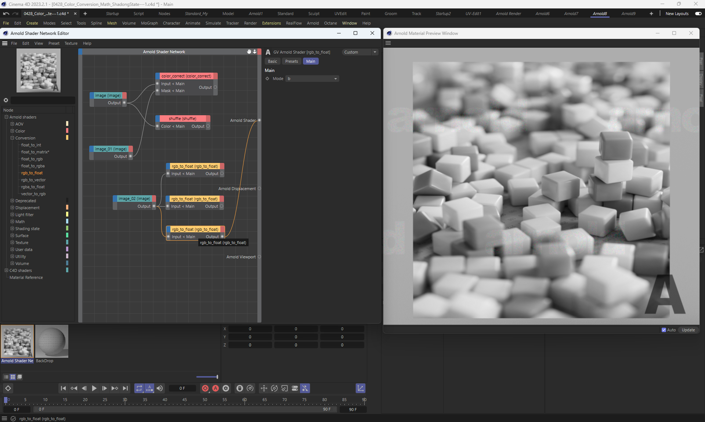Expand the Math shaders group
Viewport: 705px width, 422px height.
[12, 222]
